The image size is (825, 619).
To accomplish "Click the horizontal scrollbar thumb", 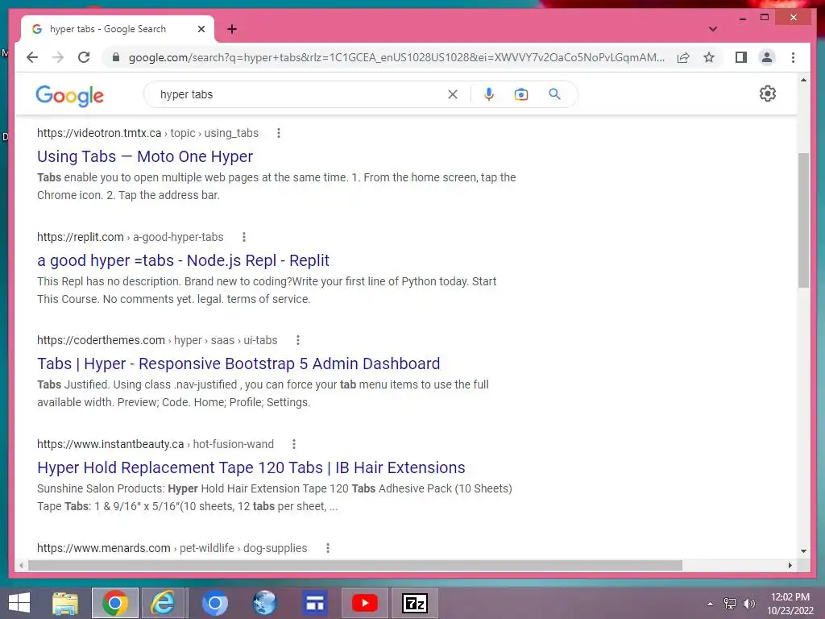I will pos(355,565).
